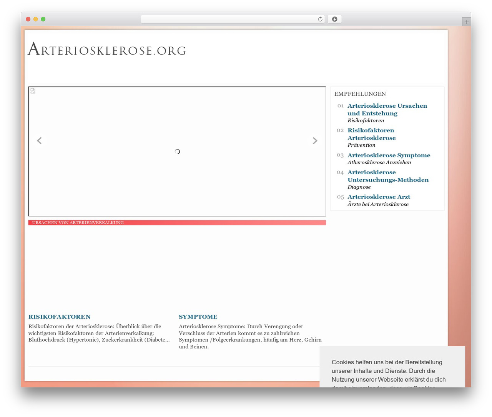Click the broken image icon in slider
The image size is (492, 417).
point(33,91)
